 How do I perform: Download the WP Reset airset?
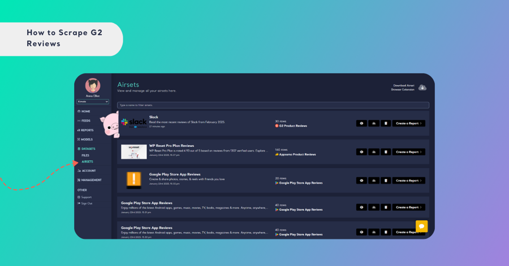[374, 152]
